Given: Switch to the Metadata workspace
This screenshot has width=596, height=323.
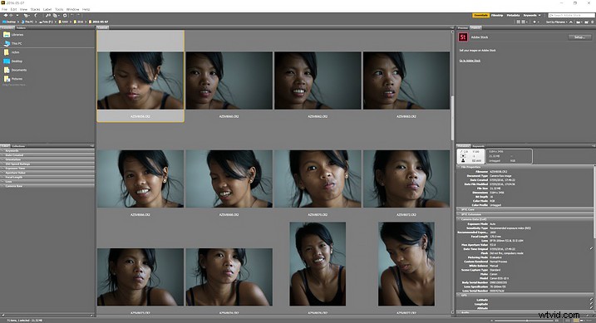Looking at the screenshot, I should click(x=513, y=15).
